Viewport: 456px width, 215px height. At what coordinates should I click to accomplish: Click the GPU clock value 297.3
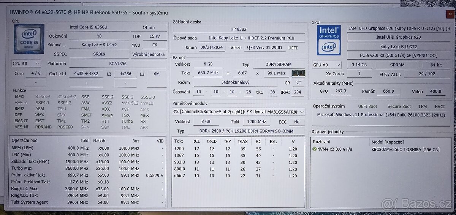340,92
